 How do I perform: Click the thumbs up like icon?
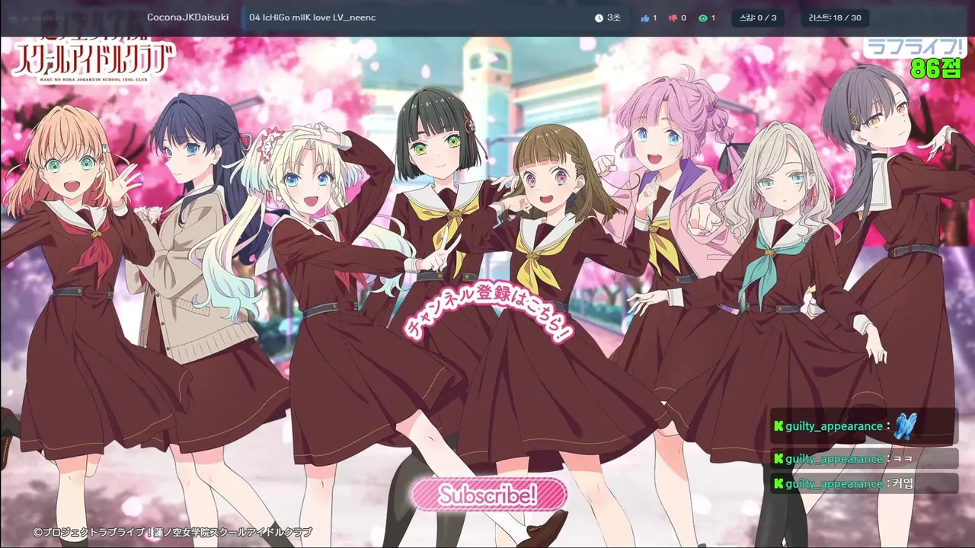[x=645, y=18]
